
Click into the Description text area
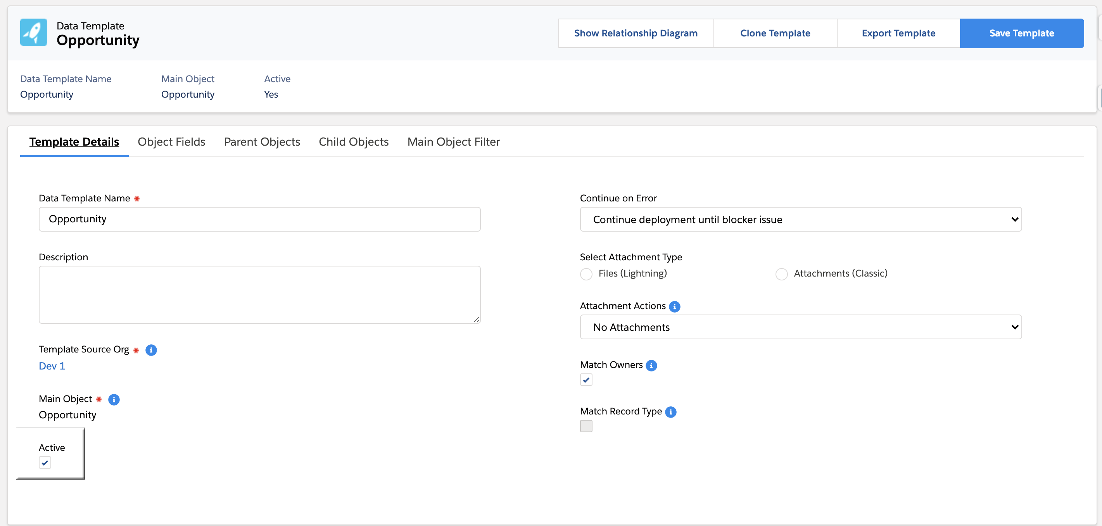point(260,294)
